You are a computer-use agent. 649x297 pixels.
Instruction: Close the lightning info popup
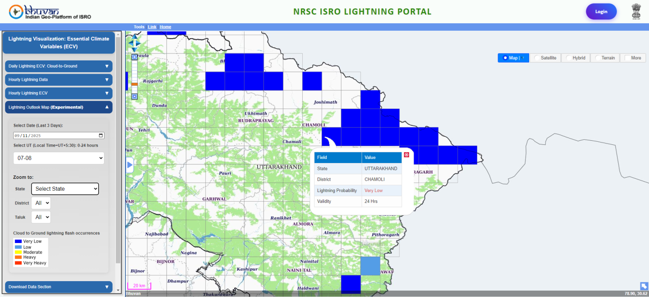click(x=406, y=155)
